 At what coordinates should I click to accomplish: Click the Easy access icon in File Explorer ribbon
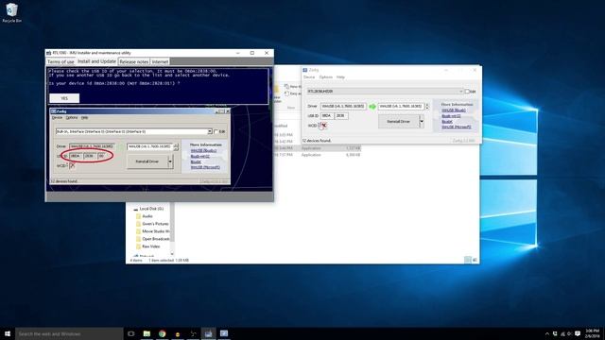tap(286, 93)
